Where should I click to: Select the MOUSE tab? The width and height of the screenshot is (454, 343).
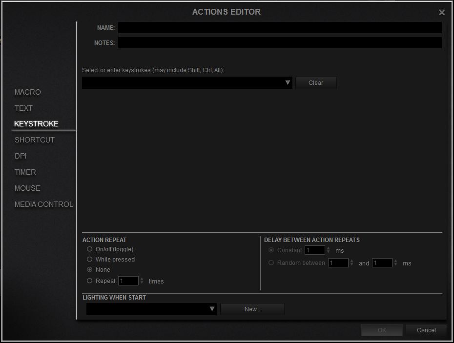pyautogui.click(x=27, y=188)
